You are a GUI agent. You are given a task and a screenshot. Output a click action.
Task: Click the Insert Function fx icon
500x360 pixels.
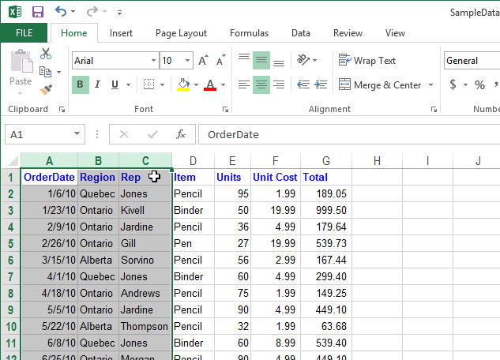click(x=181, y=134)
